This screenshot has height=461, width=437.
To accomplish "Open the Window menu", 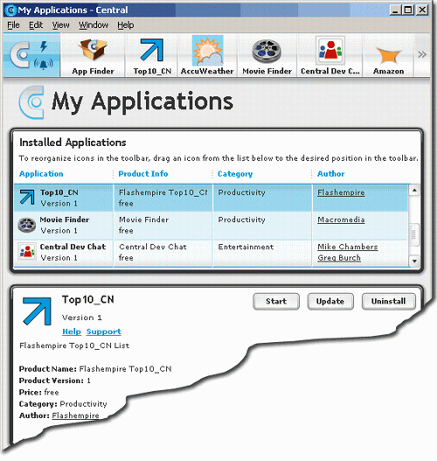I will coord(94,25).
